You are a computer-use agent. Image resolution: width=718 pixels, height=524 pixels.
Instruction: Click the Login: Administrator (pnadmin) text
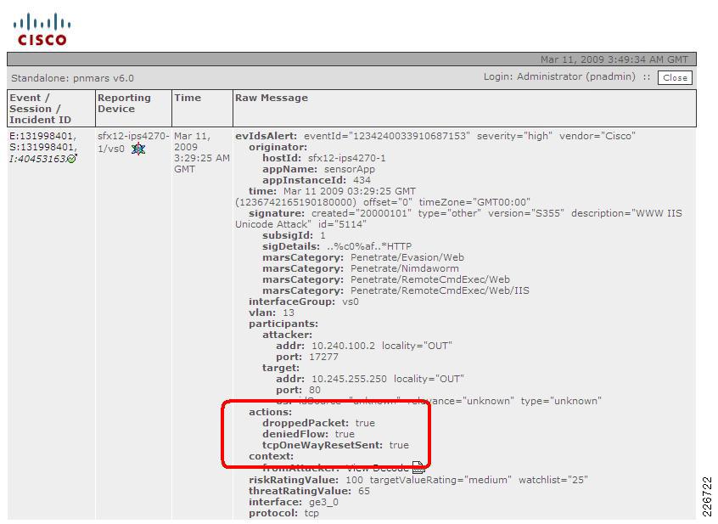559,76
